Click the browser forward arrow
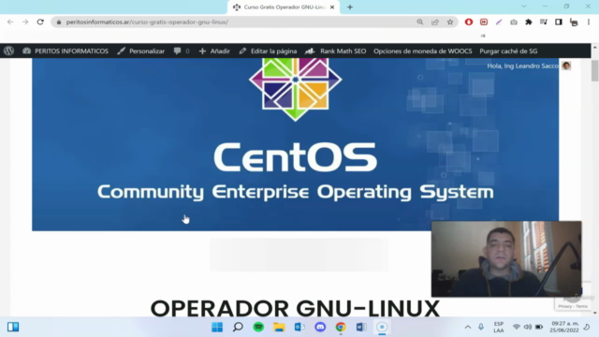Viewport: 599px width, 337px height. tap(25, 22)
